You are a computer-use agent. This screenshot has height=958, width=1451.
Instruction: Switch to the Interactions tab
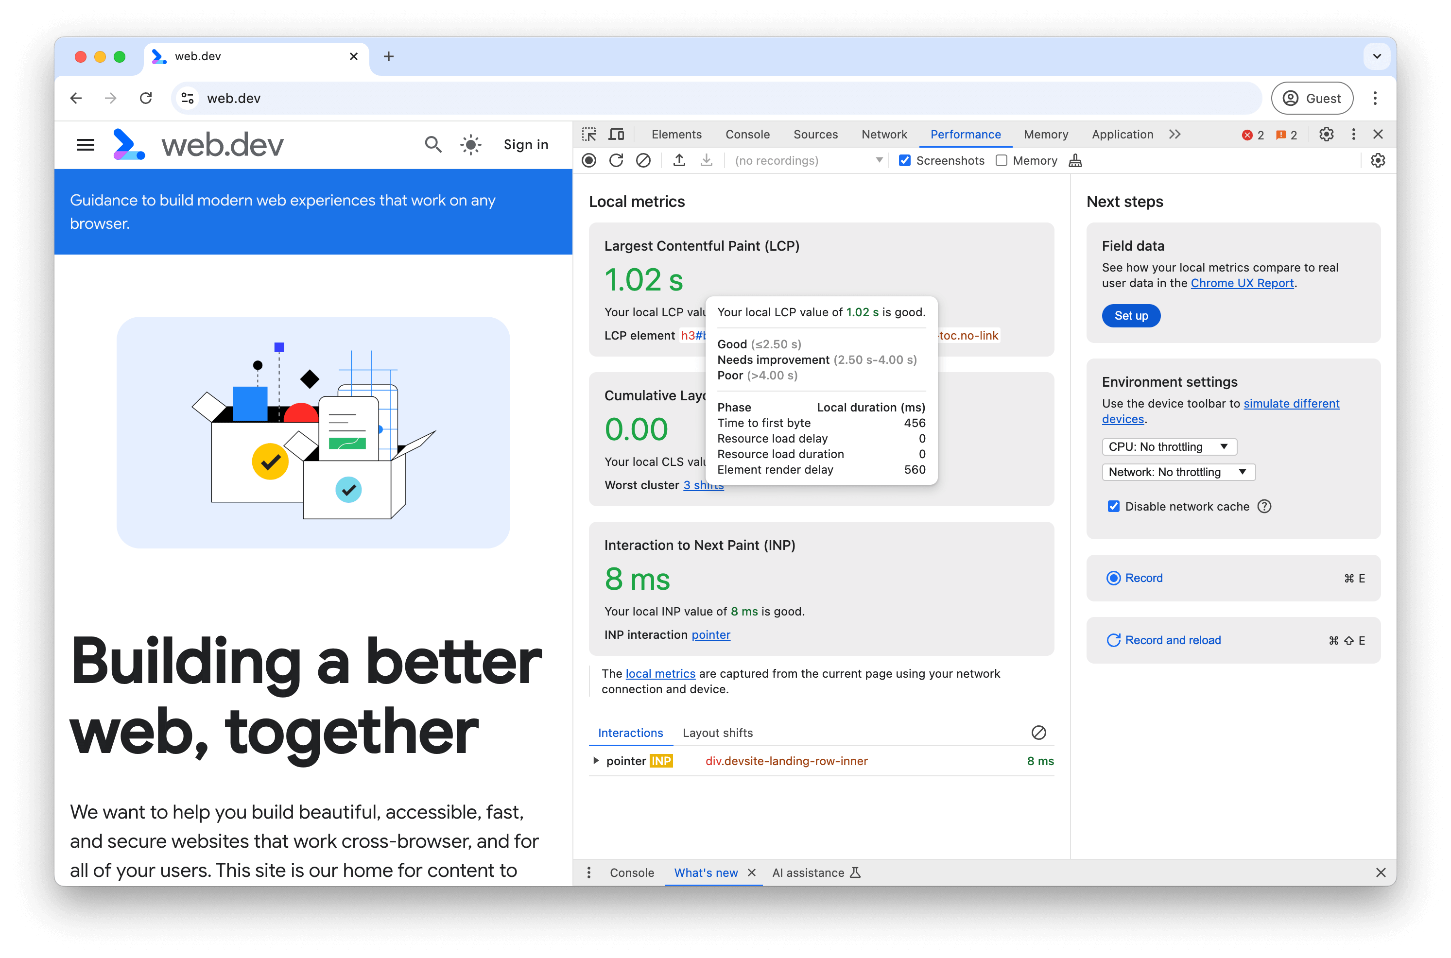click(x=631, y=733)
